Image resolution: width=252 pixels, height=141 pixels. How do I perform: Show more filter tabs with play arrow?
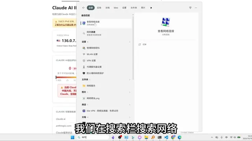[151, 8]
